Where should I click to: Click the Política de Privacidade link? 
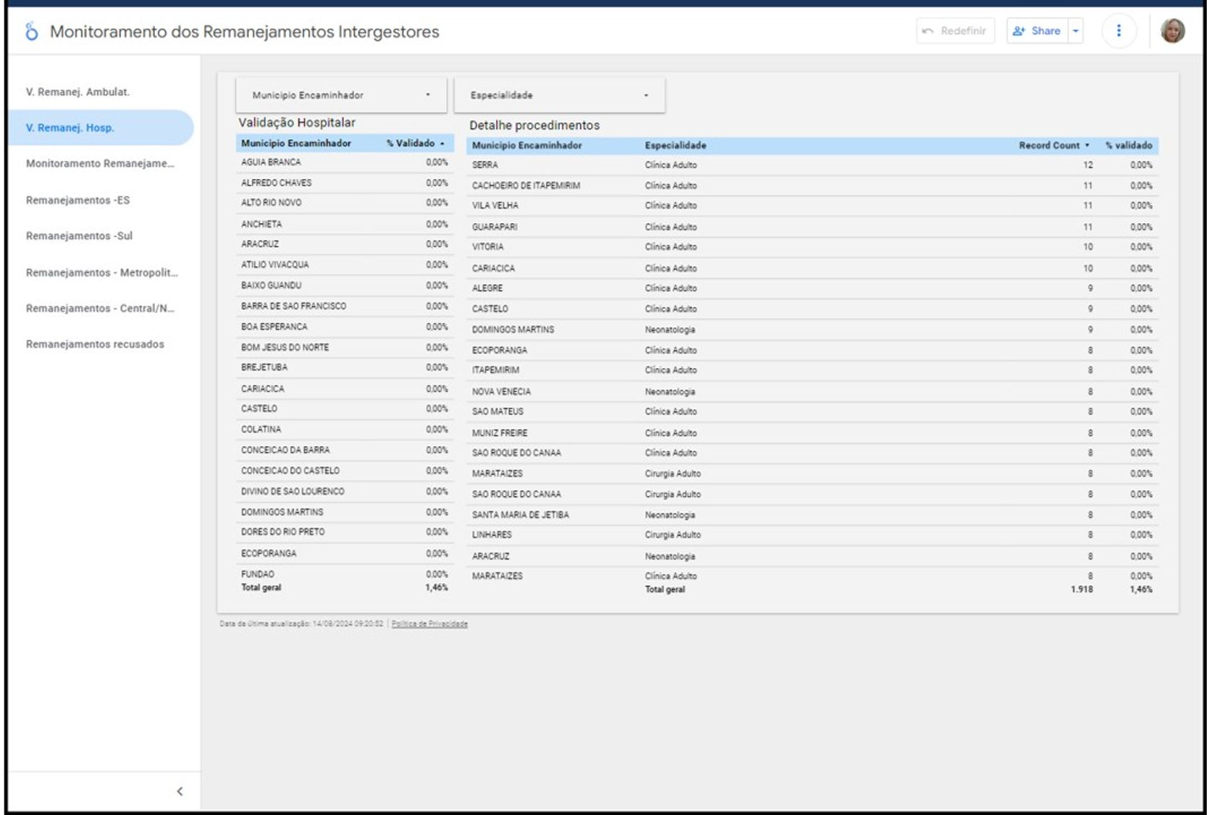pos(429,624)
